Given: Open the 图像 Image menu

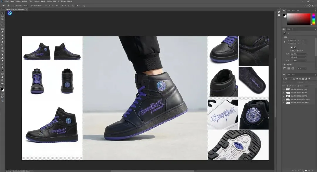Looking at the screenshot, I should 18,1.
